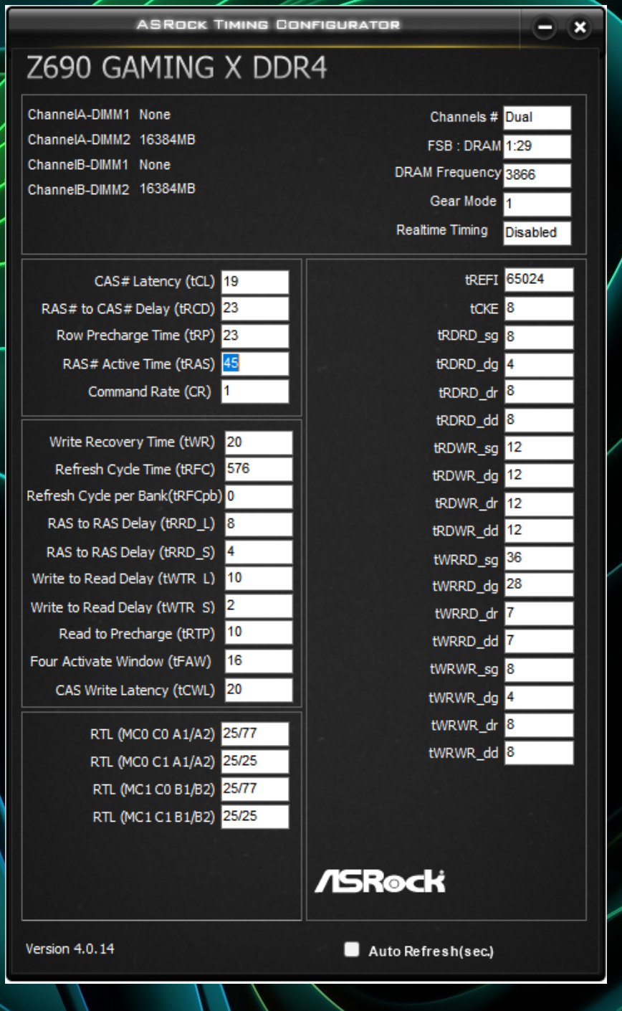Click the Refresh Cycle Time (tRFC) field
The height and width of the screenshot is (1011, 622).
(x=259, y=470)
